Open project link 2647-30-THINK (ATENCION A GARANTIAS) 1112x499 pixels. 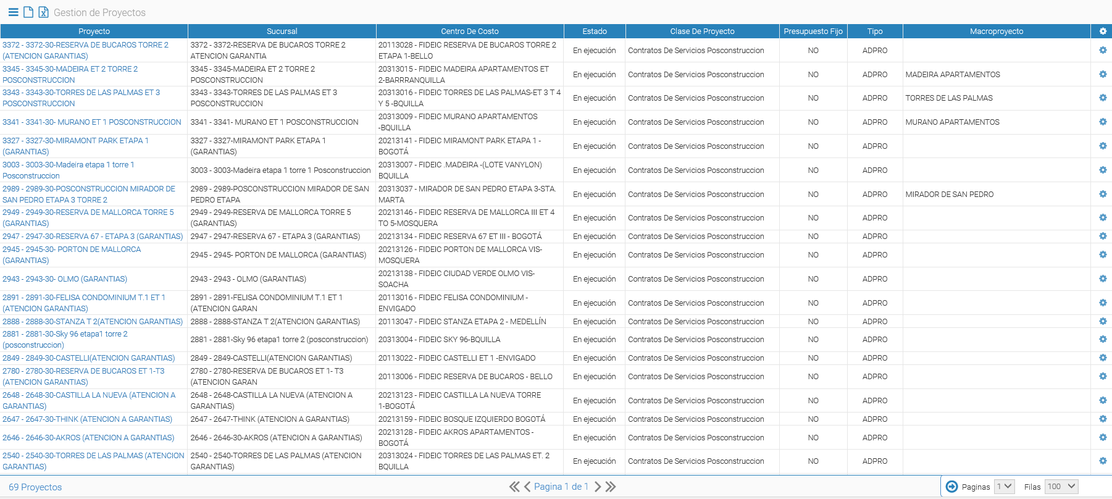point(88,419)
